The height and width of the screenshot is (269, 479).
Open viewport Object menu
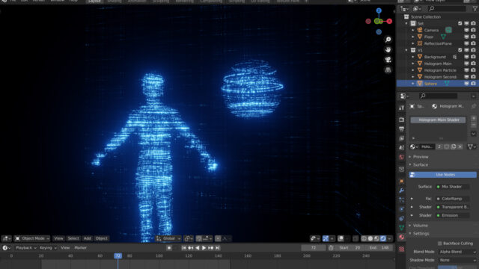tap(102, 238)
